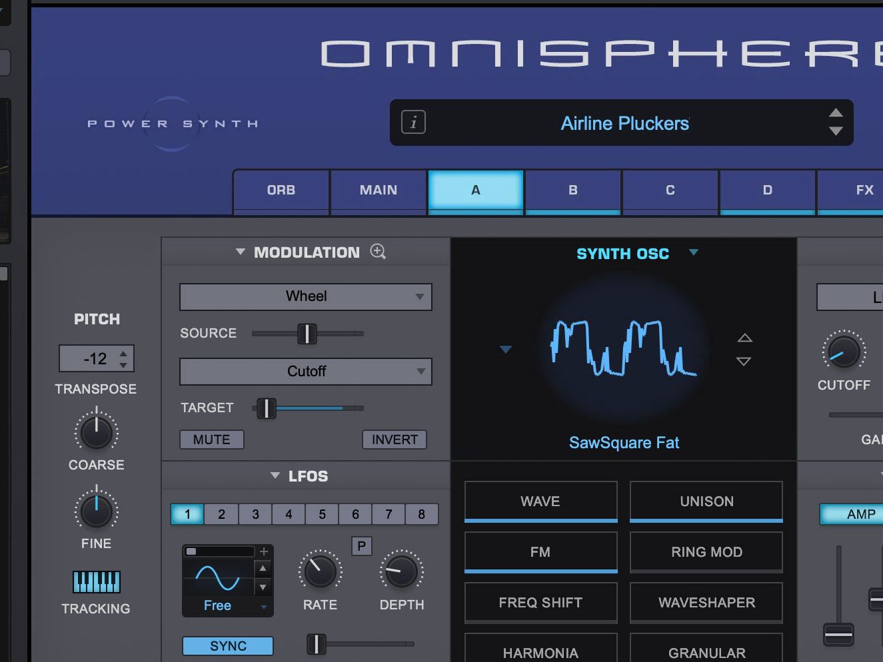Viewport: 883px width, 662px height.
Task: Toggle the modulation INVERT button
Action: pos(395,440)
